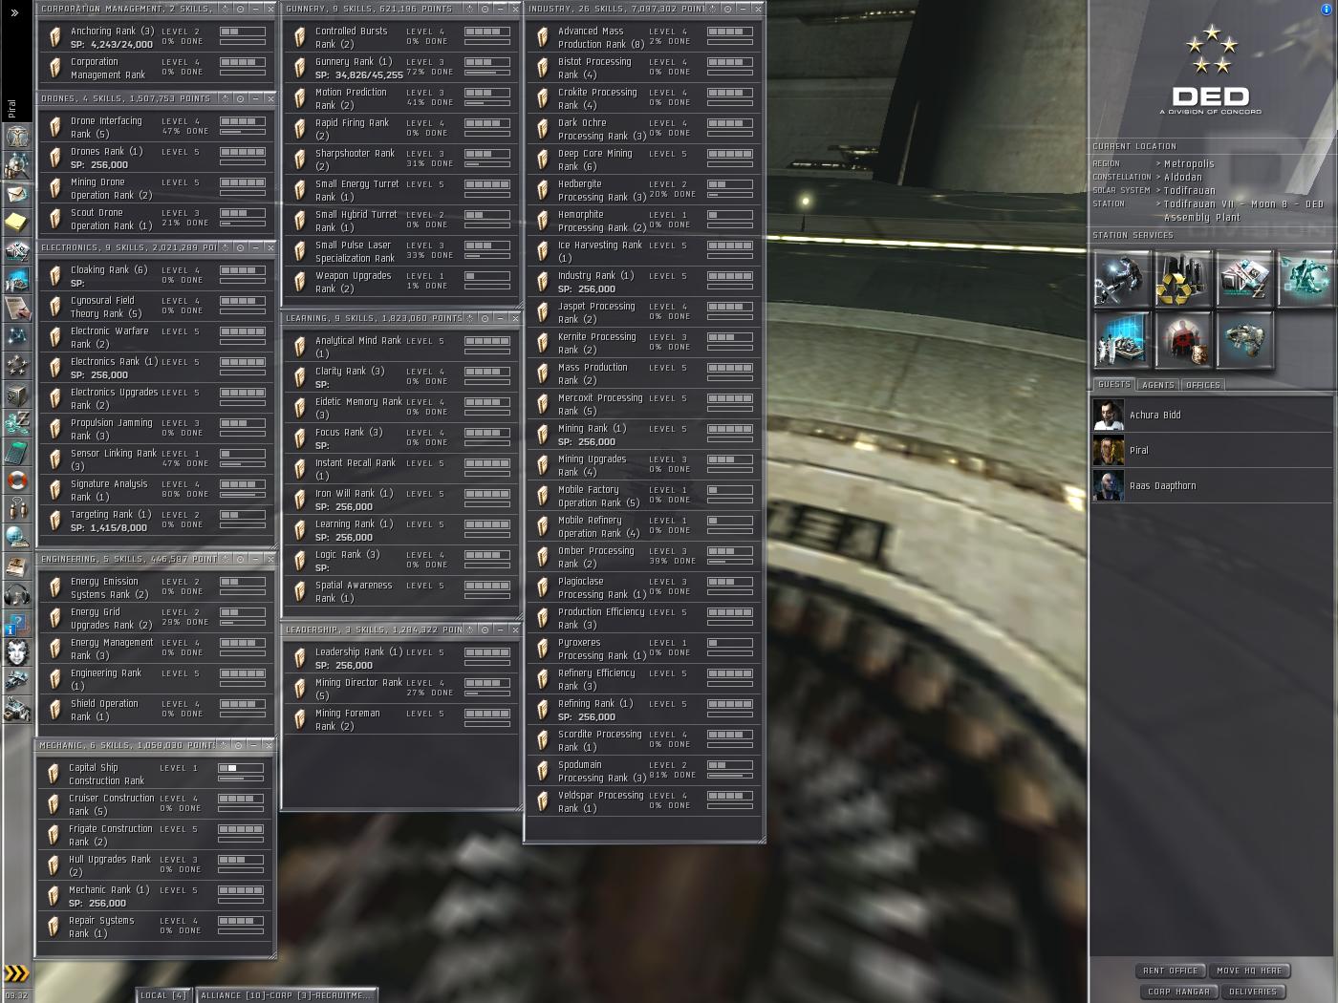
Task: Click the Rent Office button
Action: pyautogui.click(x=1171, y=971)
